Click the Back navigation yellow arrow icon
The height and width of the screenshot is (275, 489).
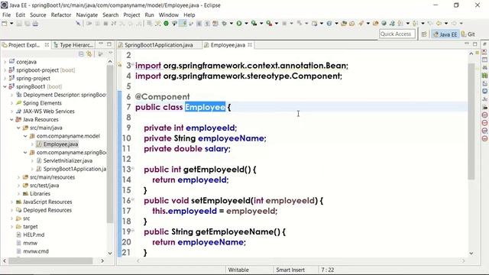439,24
